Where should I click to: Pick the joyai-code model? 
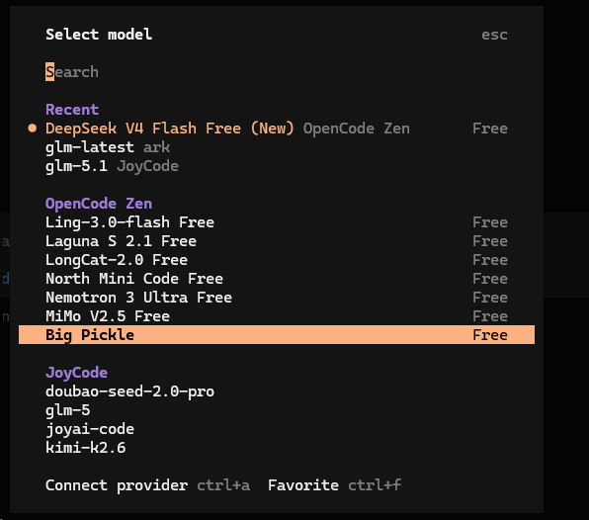[x=277, y=429]
